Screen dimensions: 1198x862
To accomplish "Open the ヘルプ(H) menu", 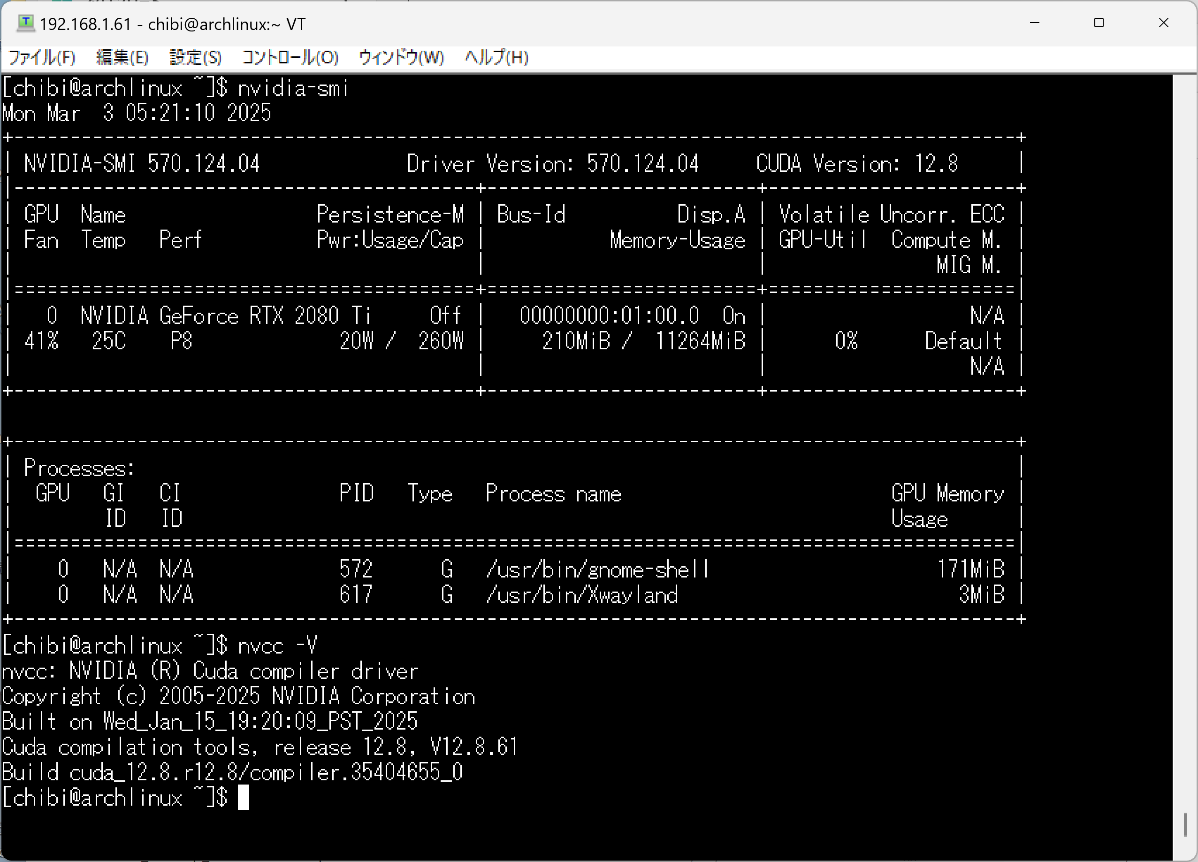I will [496, 57].
